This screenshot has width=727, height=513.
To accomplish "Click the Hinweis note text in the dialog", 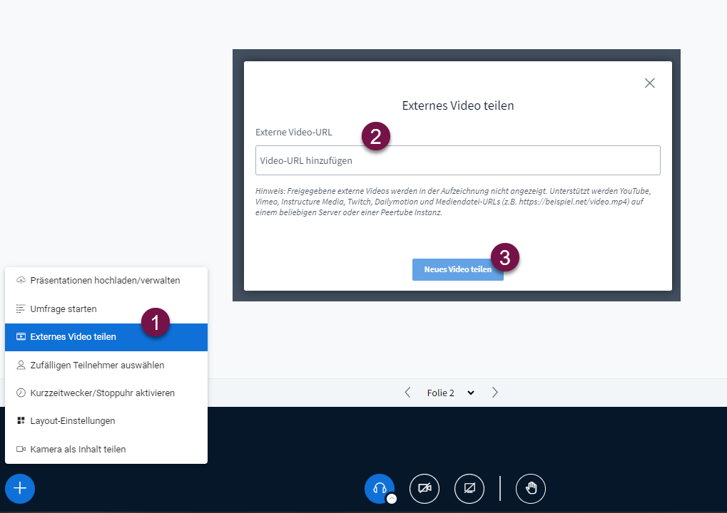I will [x=454, y=202].
